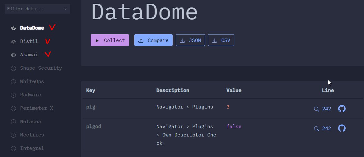This screenshot has width=364, height=157.
Task: Select Meetrics in the sidebar
Action: pyautogui.click(x=32, y=135)
